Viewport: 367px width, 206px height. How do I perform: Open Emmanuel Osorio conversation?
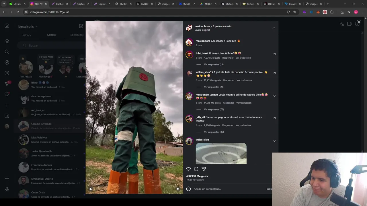click(50, 181)
